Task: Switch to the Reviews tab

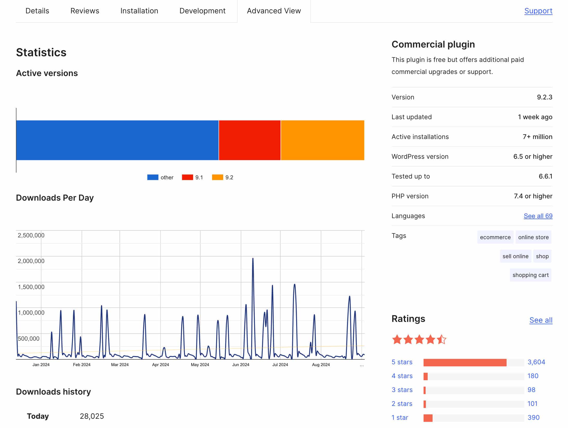Action: pos(85,11)
